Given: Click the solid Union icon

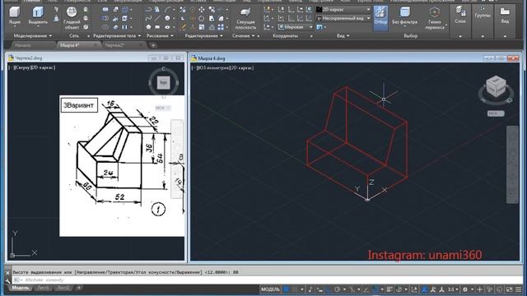Looking at the screenshot, I should coord(105,10).
